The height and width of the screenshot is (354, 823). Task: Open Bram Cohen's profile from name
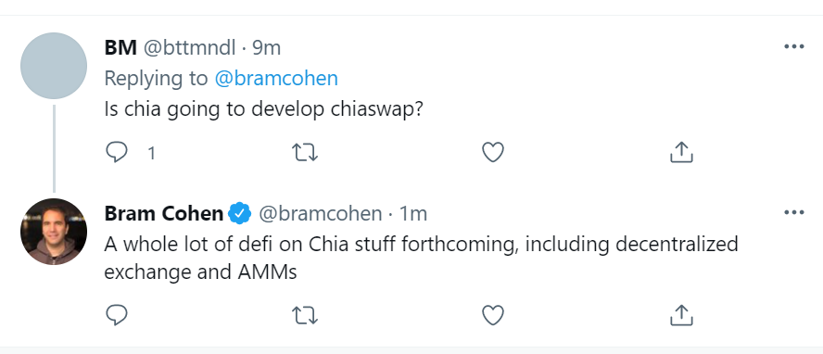point(164,213)
